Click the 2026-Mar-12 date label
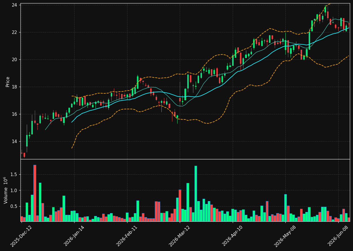 [180, 236]
